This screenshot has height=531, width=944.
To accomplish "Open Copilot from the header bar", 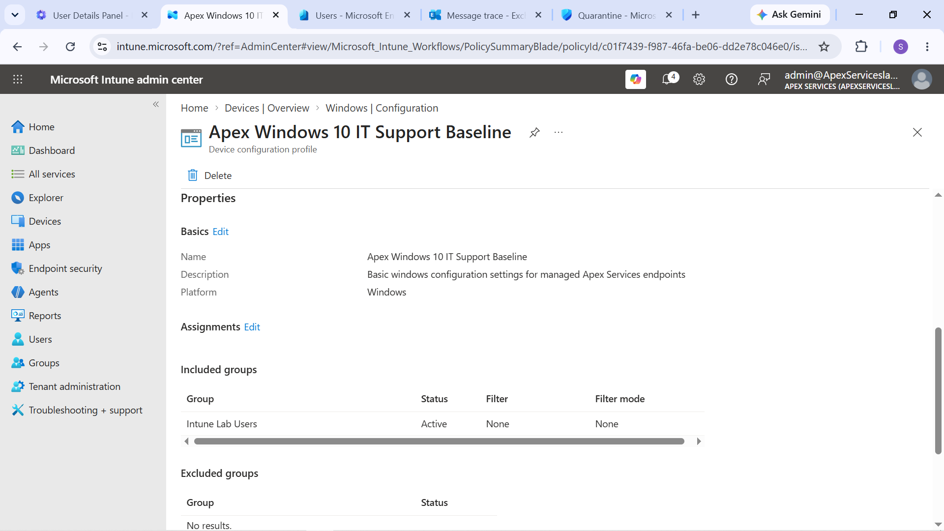I will (x=635, y=79).
